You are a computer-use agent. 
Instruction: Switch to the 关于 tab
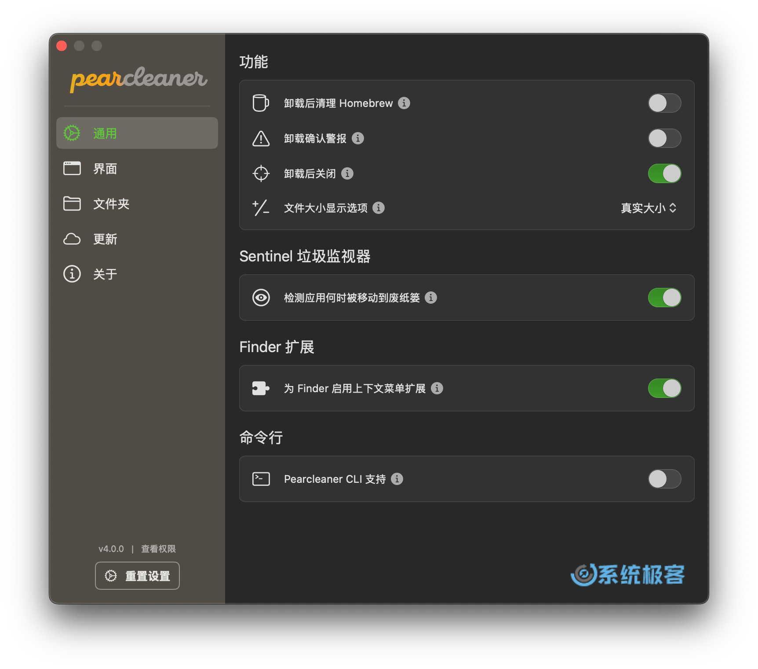(137, 274)
